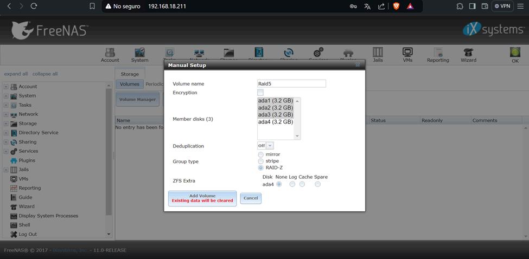Open browser translate icon
The height and width of the screenshot is (259, 529).
point(367,7)
